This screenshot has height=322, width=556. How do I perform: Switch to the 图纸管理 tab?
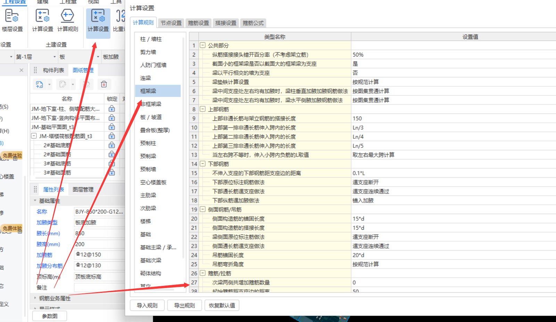[83, 70]
